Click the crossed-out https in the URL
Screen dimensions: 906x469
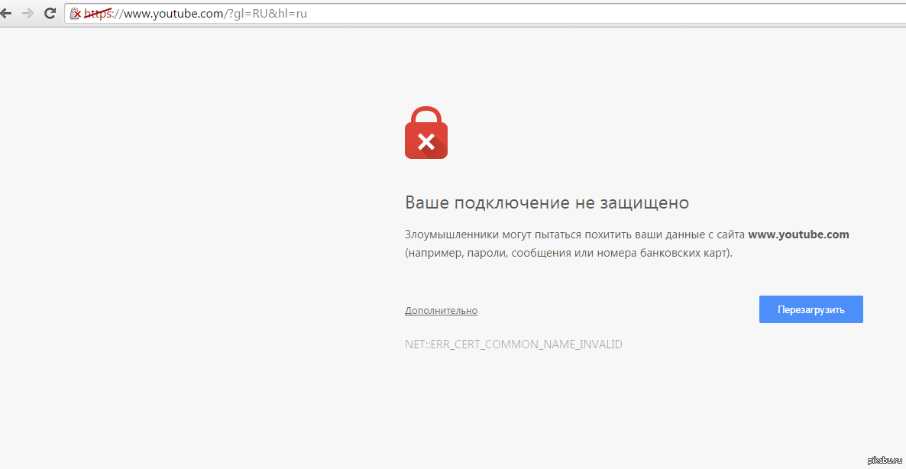point(99,13)
